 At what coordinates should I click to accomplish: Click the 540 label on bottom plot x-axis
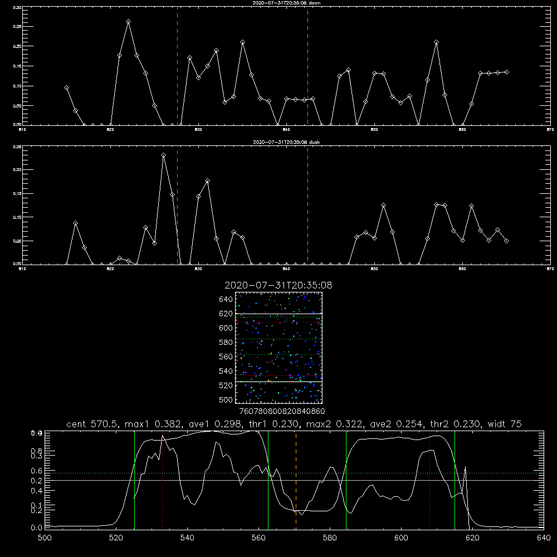(187, 538)
